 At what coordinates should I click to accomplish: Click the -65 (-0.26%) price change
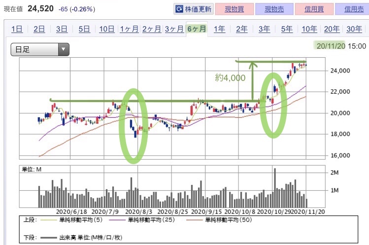tap(77, 9)
